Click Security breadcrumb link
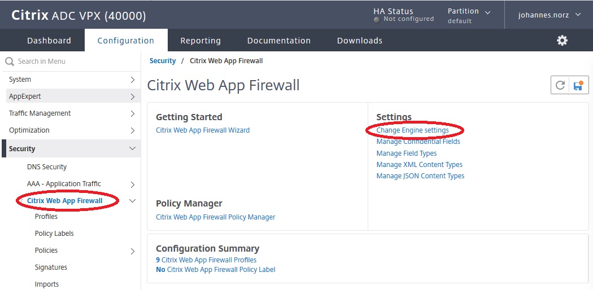Image resolution: width=593 pixels, height=290 pixels. click(x=163, y=61)
